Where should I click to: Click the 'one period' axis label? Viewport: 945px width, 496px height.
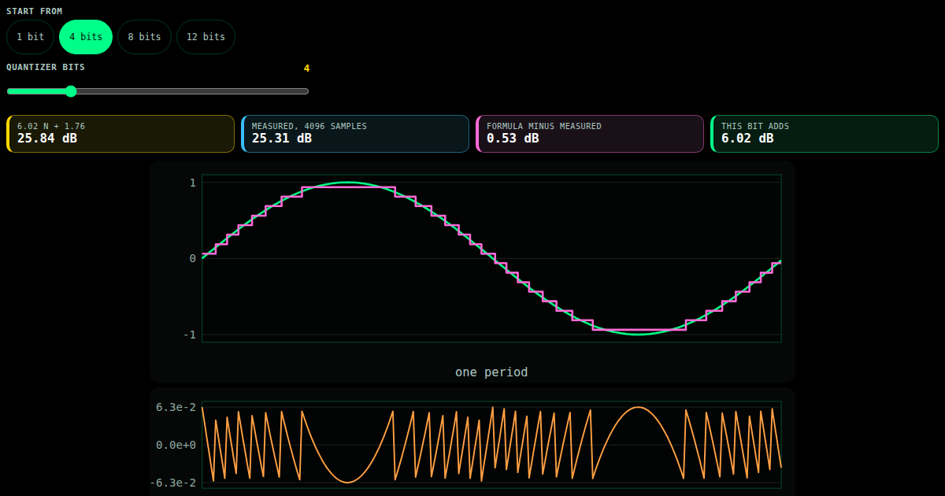[x=491, y=372]
